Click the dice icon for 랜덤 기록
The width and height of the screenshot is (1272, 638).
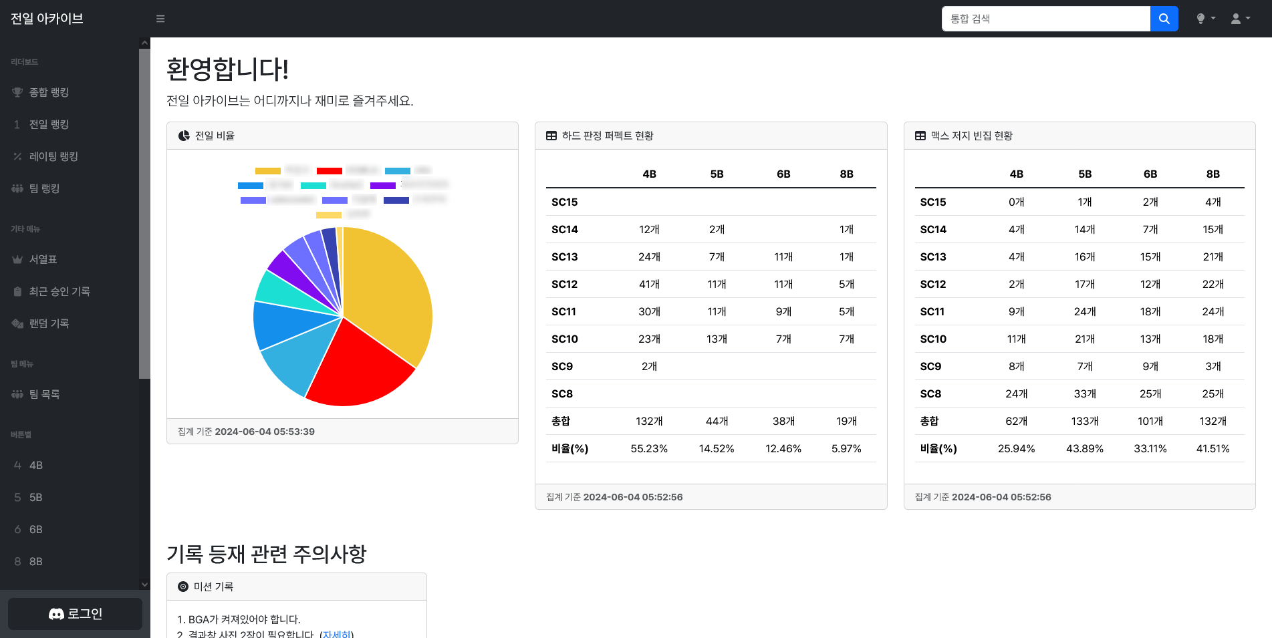(x=17, y=323)
